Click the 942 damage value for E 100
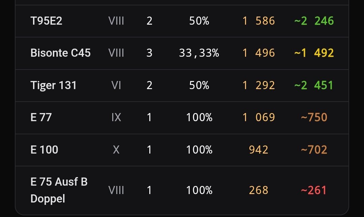The image size is (364, 217). coord(259,150)
